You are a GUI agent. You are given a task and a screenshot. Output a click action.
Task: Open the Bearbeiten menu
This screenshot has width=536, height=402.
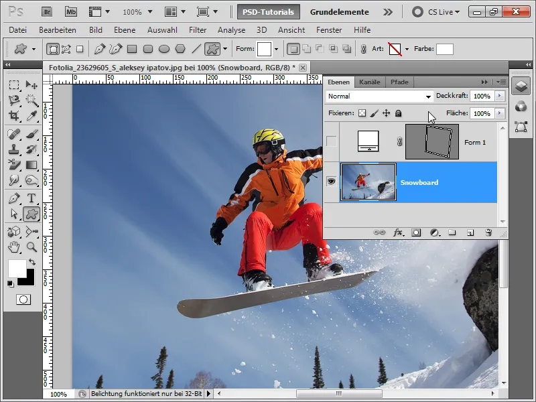coord(58,30)
